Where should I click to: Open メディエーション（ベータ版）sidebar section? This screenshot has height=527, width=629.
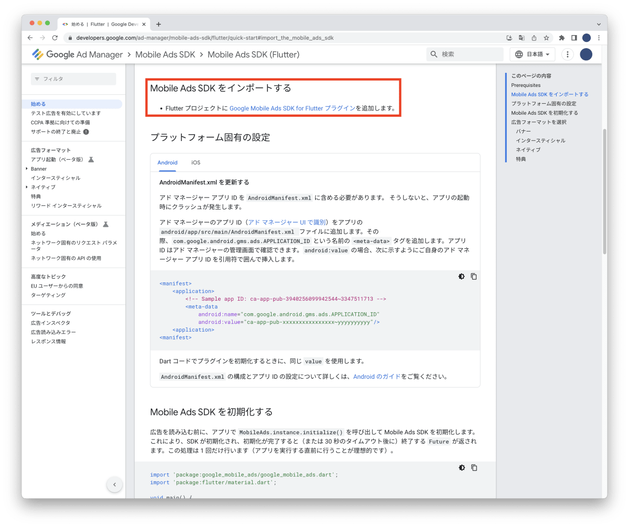click(x=64, y=224)
